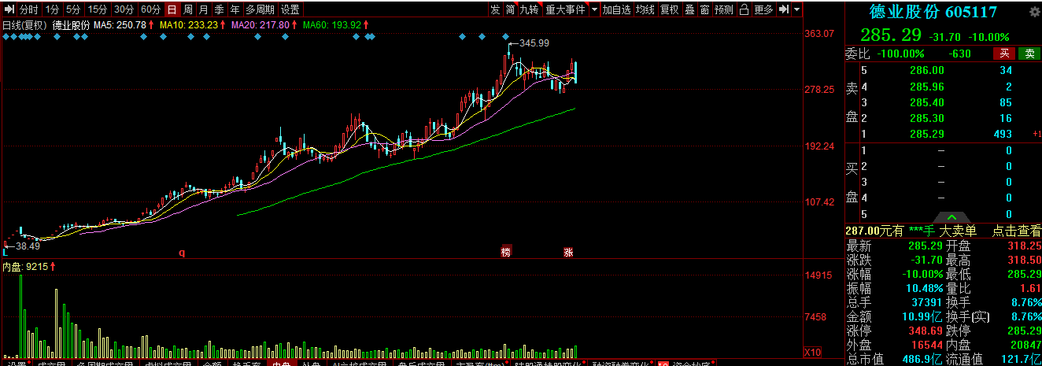Click MA60: 193.92 indicator label

(x=331, y=25)
